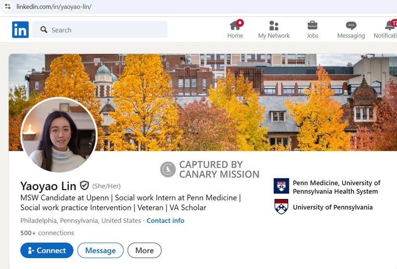The width and height of the screenshot is (397, 269).
Task: Click the Penn Medicine logo icon
Action: tap(281, 186)
